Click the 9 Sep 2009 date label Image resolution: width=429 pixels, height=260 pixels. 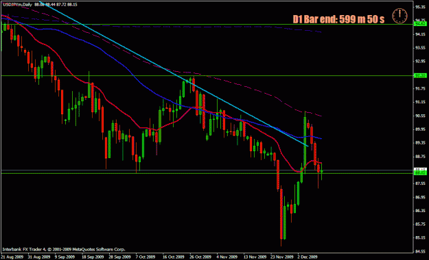coord(65,257)
